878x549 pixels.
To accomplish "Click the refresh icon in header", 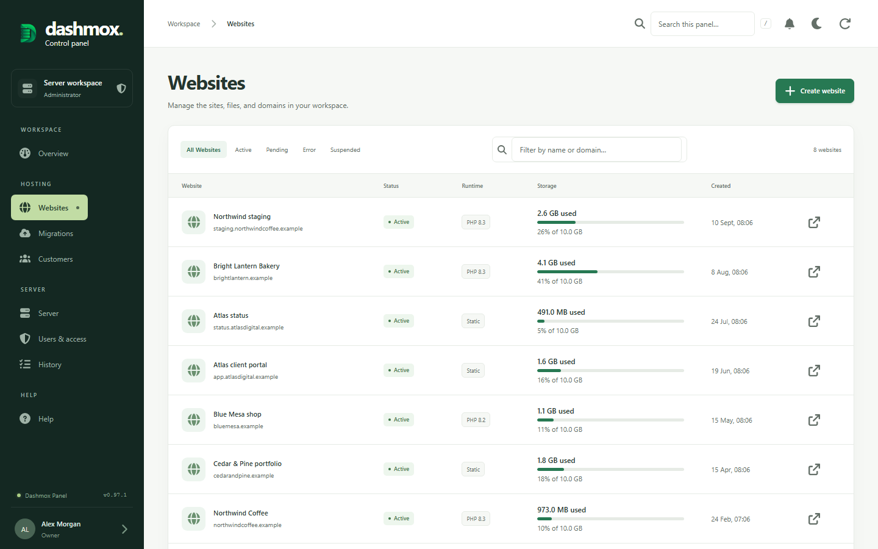I will 845,24.
